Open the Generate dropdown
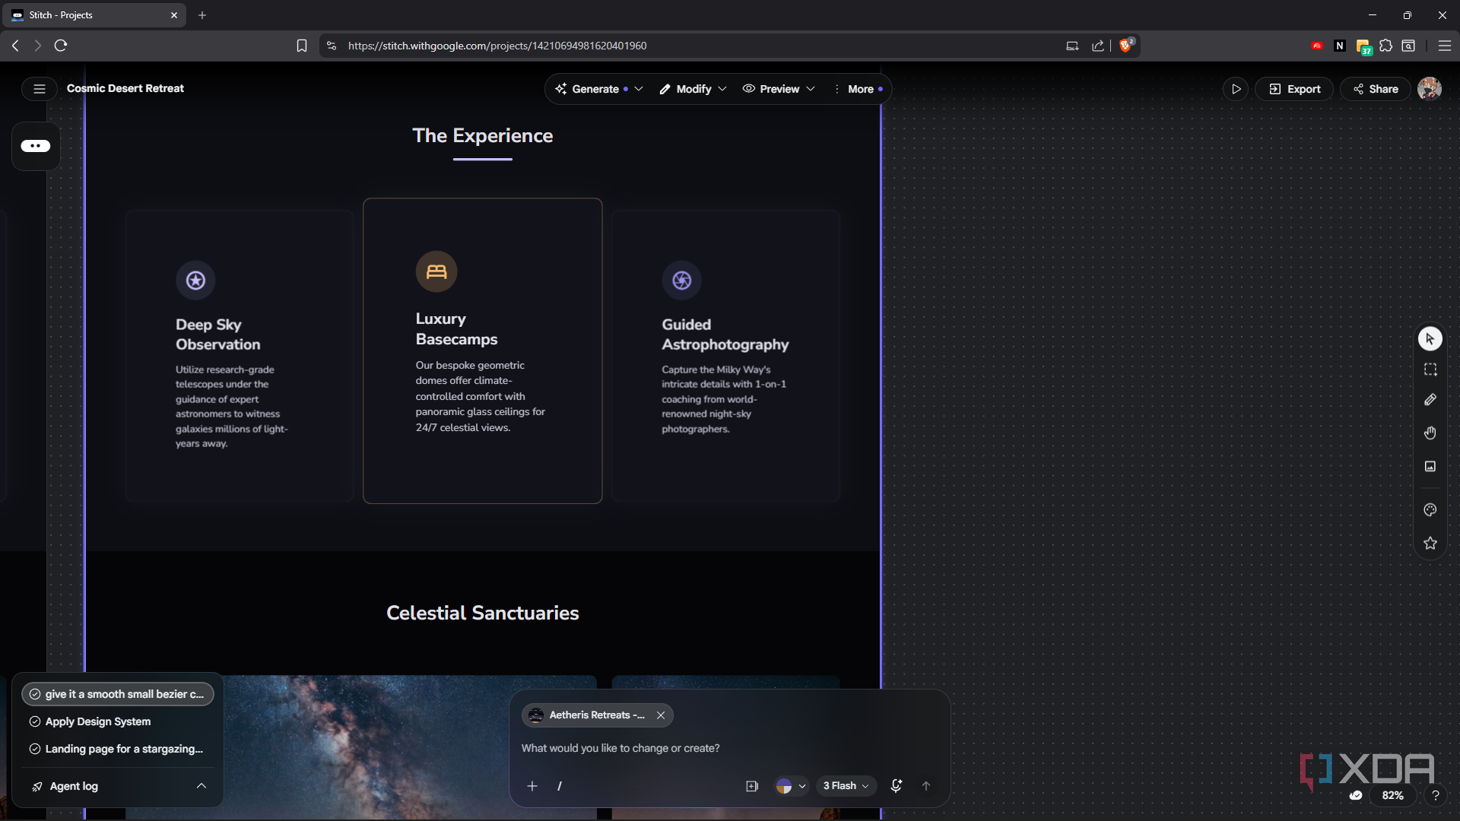1460x821 pixels. coord(599,89)
